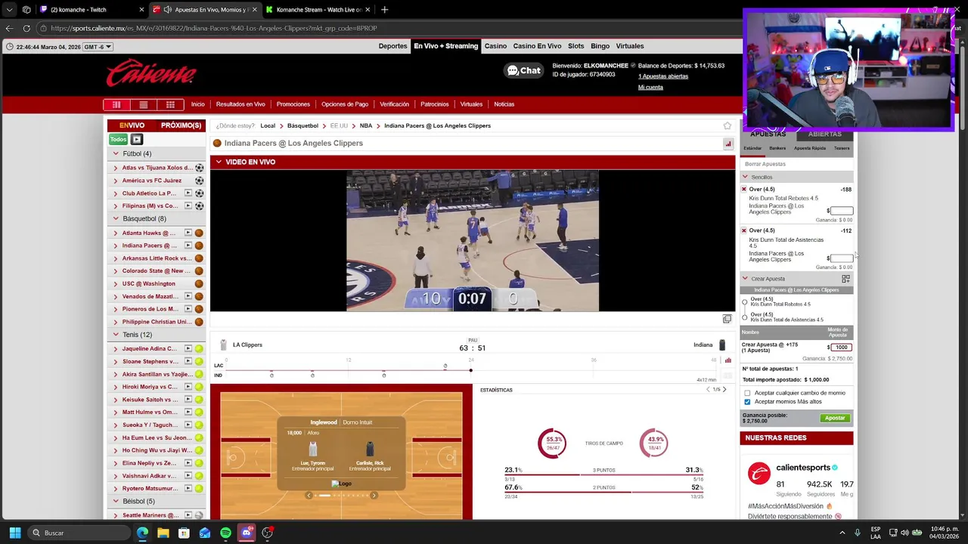Click the previous arrow on court info card
968x544 pixels.
click(x=309, y=496)
